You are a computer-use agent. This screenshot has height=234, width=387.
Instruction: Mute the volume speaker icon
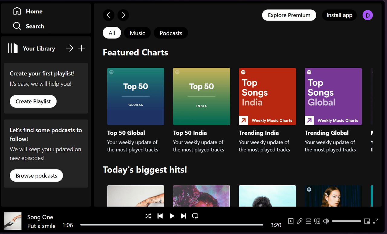(326, 221)
